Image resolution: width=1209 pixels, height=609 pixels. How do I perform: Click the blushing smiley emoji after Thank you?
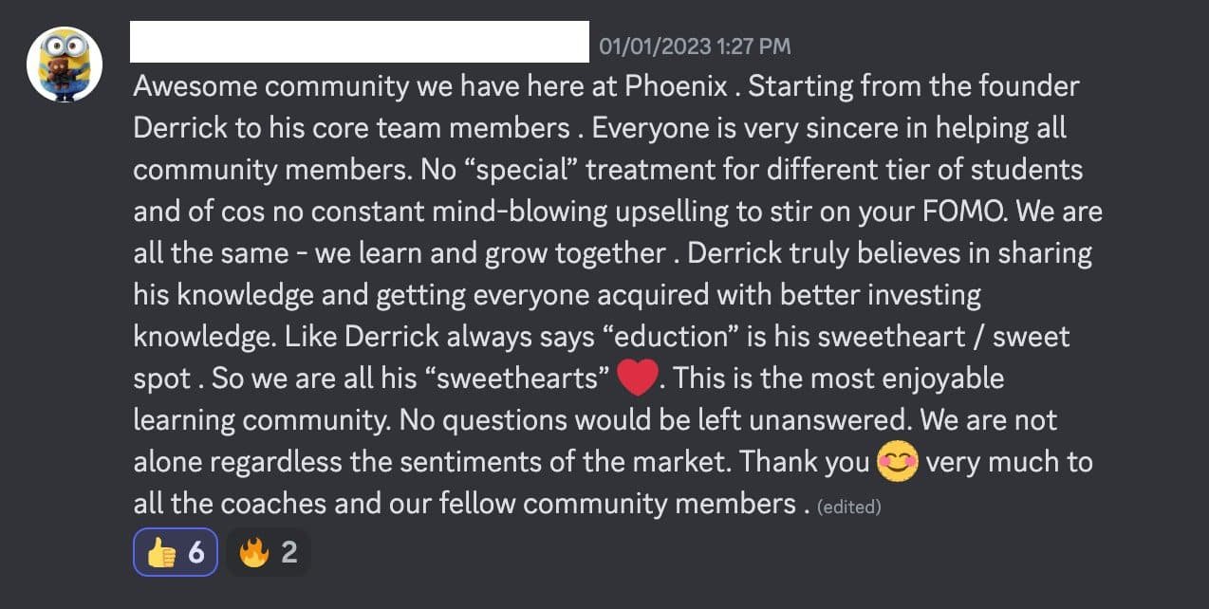point(897,462)
